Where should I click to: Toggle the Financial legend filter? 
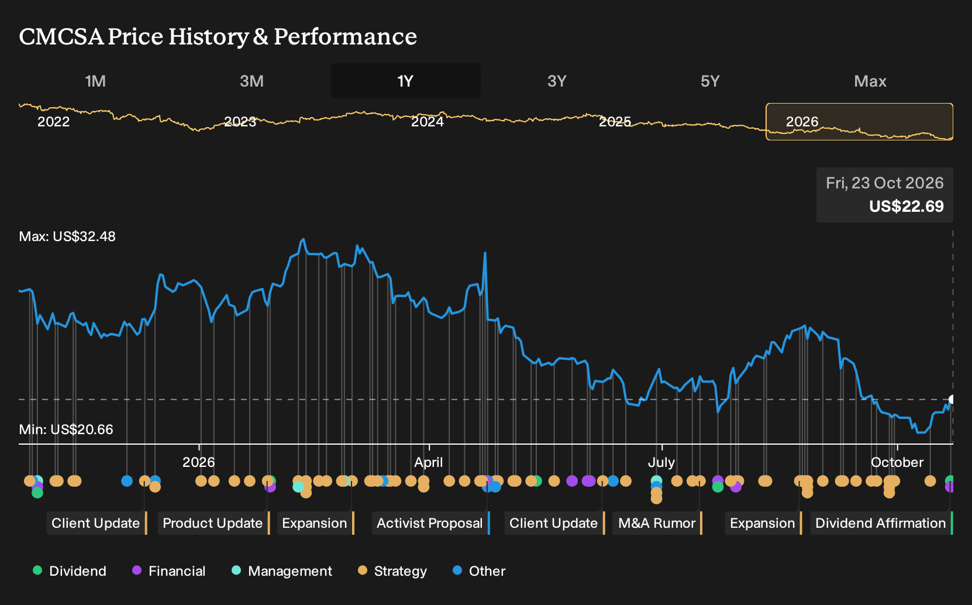point(168,571)
